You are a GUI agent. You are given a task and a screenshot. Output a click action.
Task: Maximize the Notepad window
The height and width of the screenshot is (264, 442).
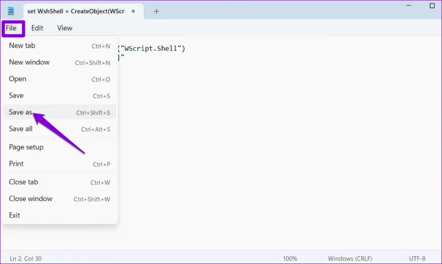[432, 6]
